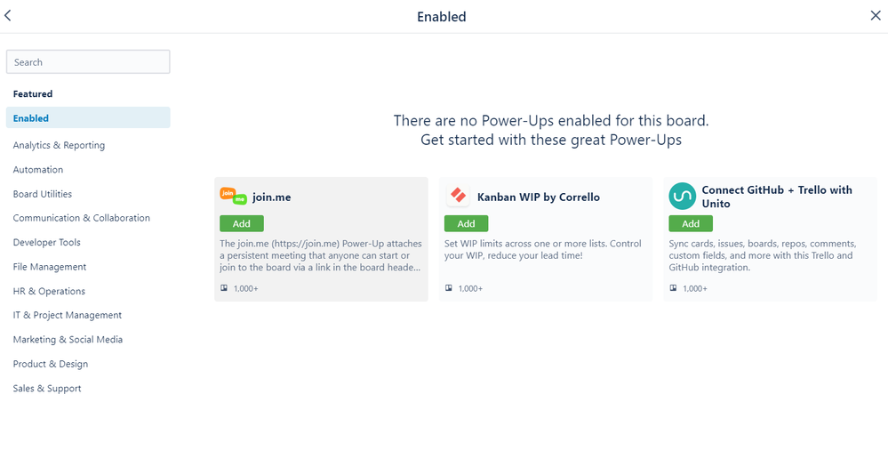This screenshot has height=475, width=888.
Task: Add the join.me Power-Up
Action: click(x=242, y=224)
